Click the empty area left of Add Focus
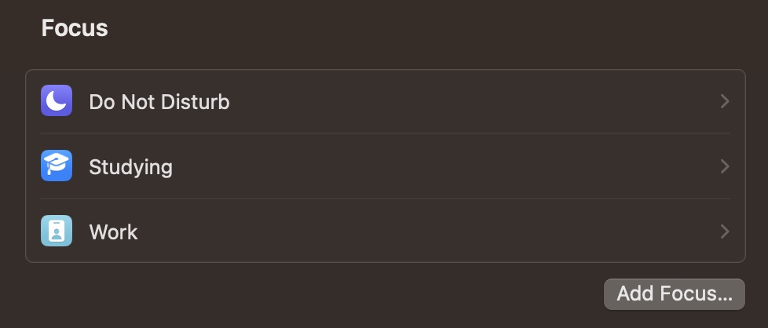768x328 pixels. point(314,293)
